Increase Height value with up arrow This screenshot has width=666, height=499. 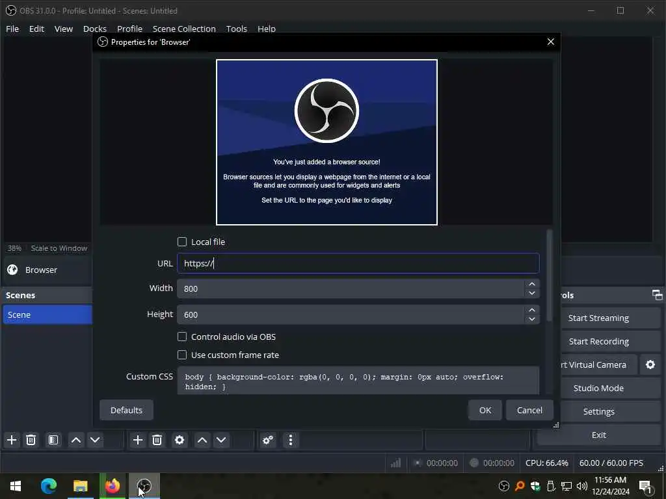[532, 310]
